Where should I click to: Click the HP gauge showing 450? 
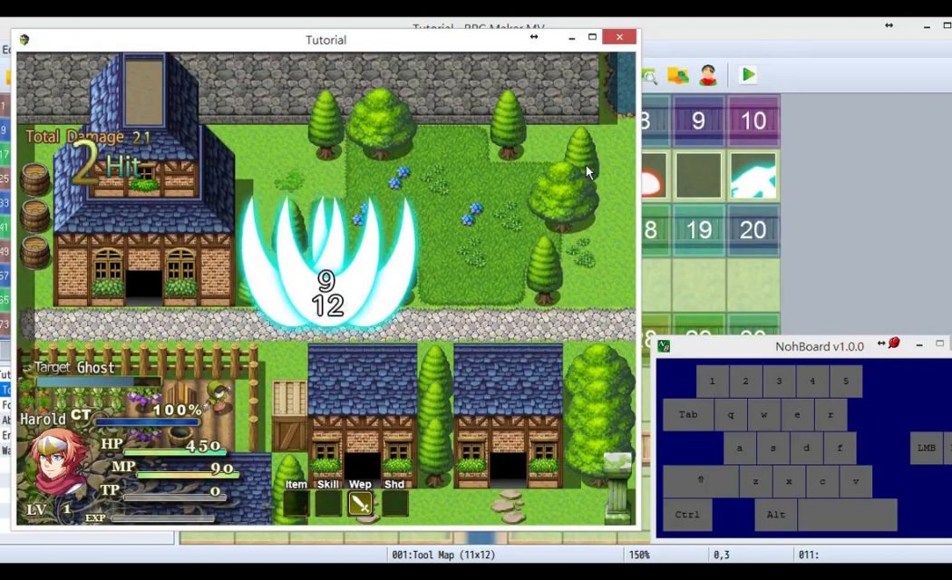(x=175, y=450)
